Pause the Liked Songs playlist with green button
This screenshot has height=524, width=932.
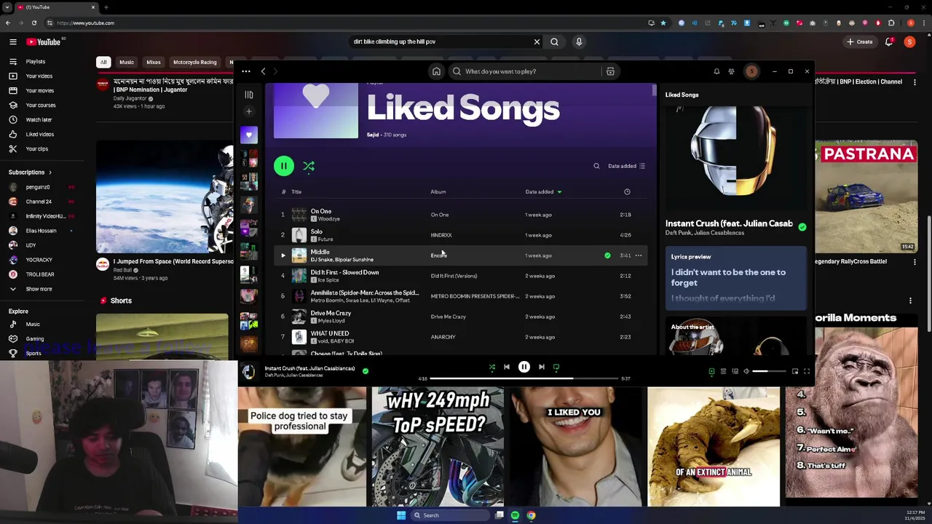tap(284, 166)
